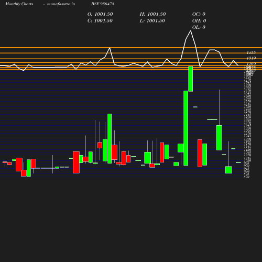Click the highest peak of the white line
The width and height of the screenshot is (262, 262).
pyautogui.click(x=190, y=31)
